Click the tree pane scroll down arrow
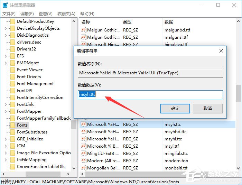The width and height of the screenshot is (242, 185). 74,168
